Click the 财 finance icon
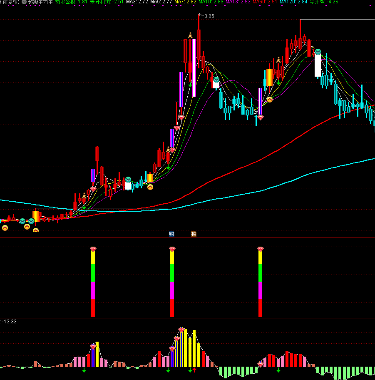 point(171,234)
